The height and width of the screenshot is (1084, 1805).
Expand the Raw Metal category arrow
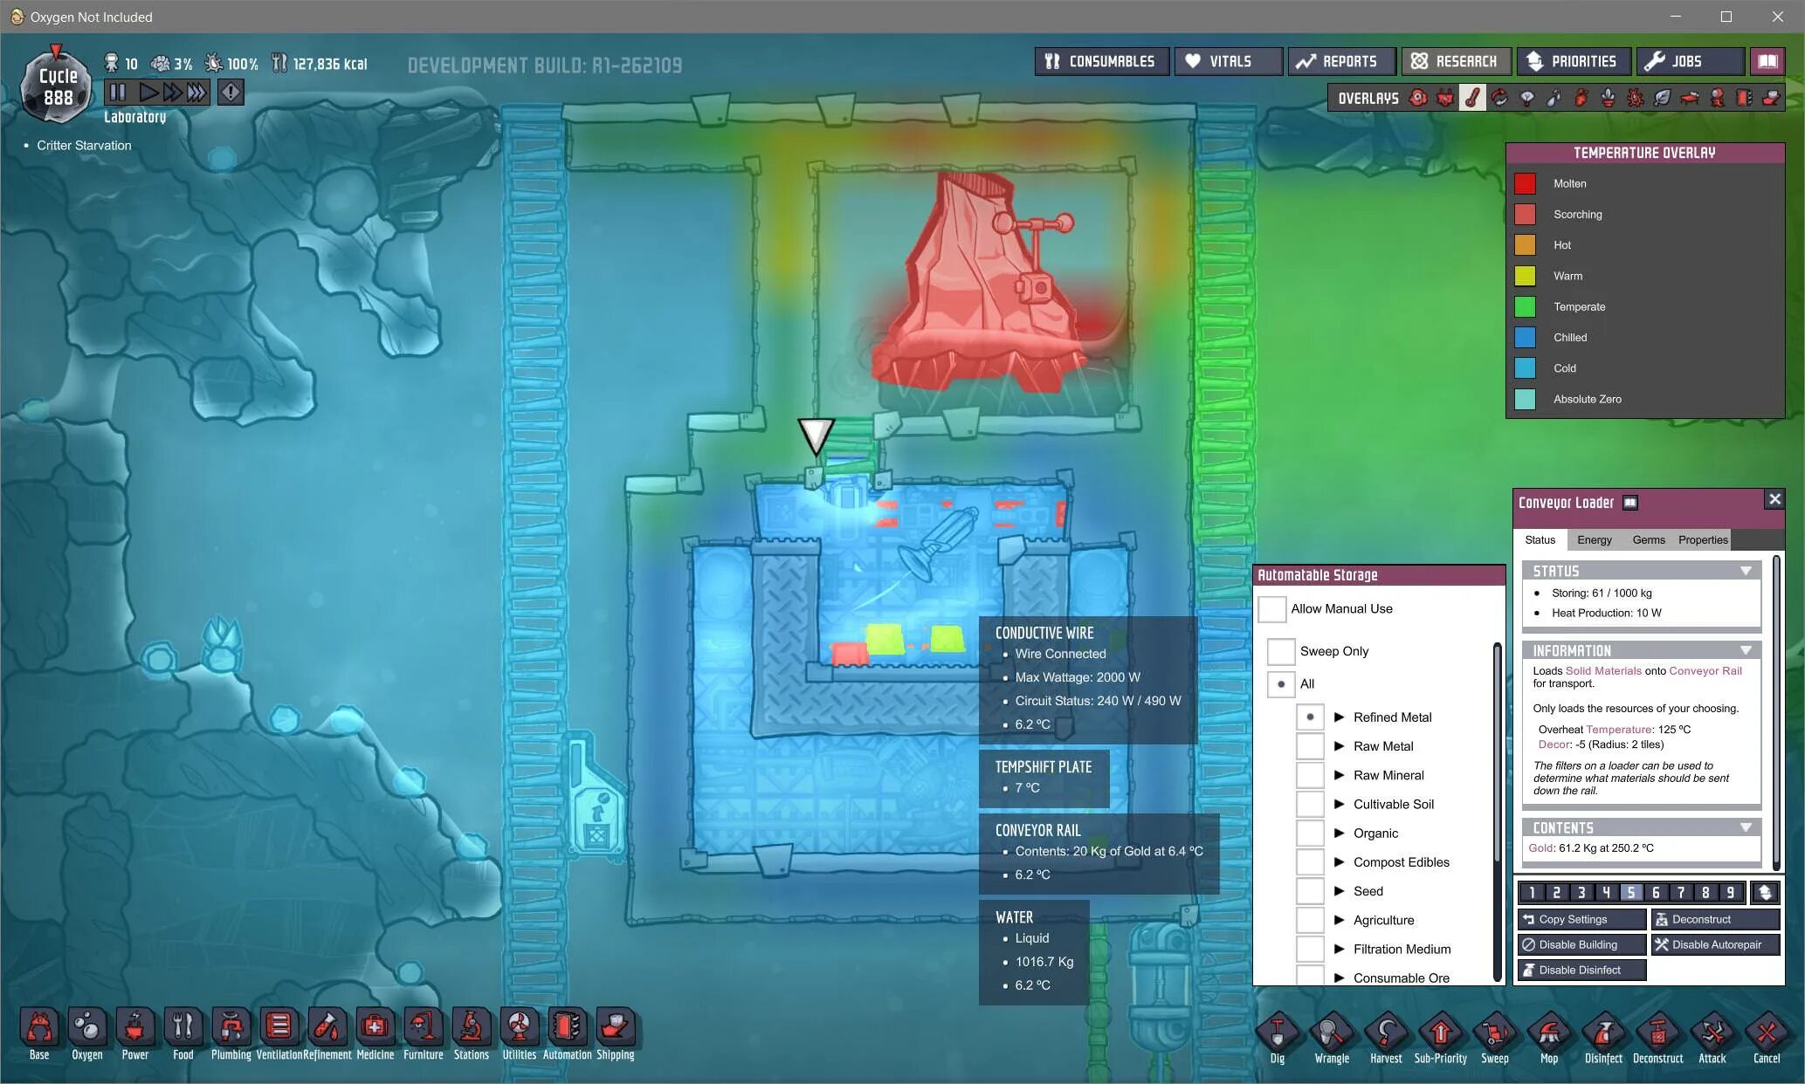[1339, 746]
